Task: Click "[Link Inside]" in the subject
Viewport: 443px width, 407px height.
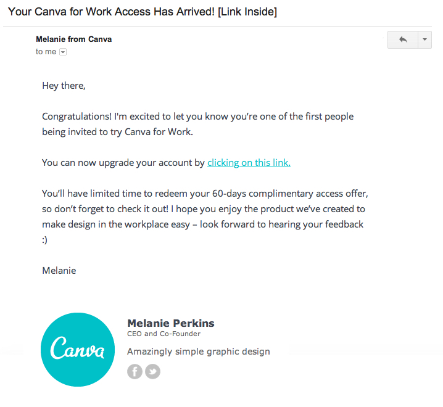Action: point(247,12)
